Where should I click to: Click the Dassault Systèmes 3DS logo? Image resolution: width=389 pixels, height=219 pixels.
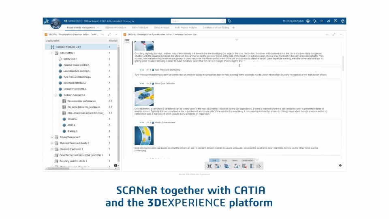click(46, 21)
